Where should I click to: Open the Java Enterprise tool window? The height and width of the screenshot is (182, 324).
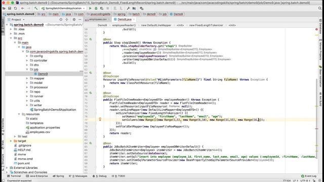[x=37, y=176]
